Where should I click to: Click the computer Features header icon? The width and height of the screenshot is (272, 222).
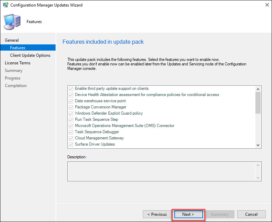12,22
